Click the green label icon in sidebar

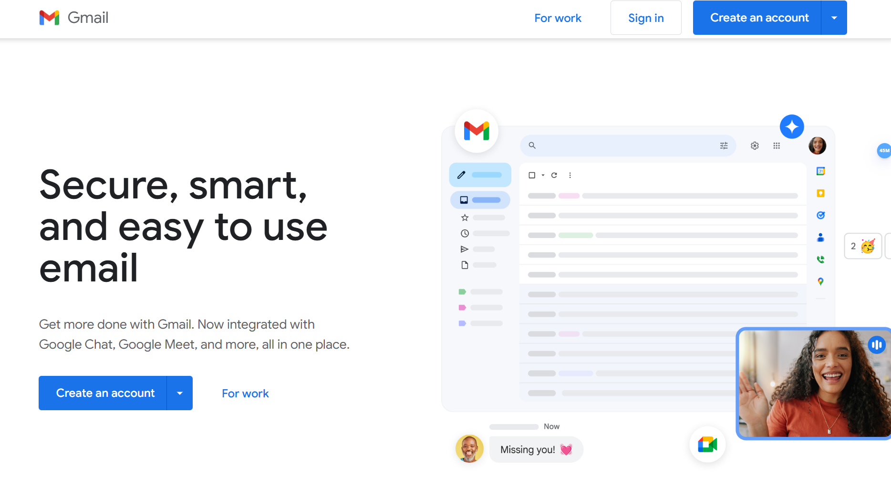tap(462, 291)
